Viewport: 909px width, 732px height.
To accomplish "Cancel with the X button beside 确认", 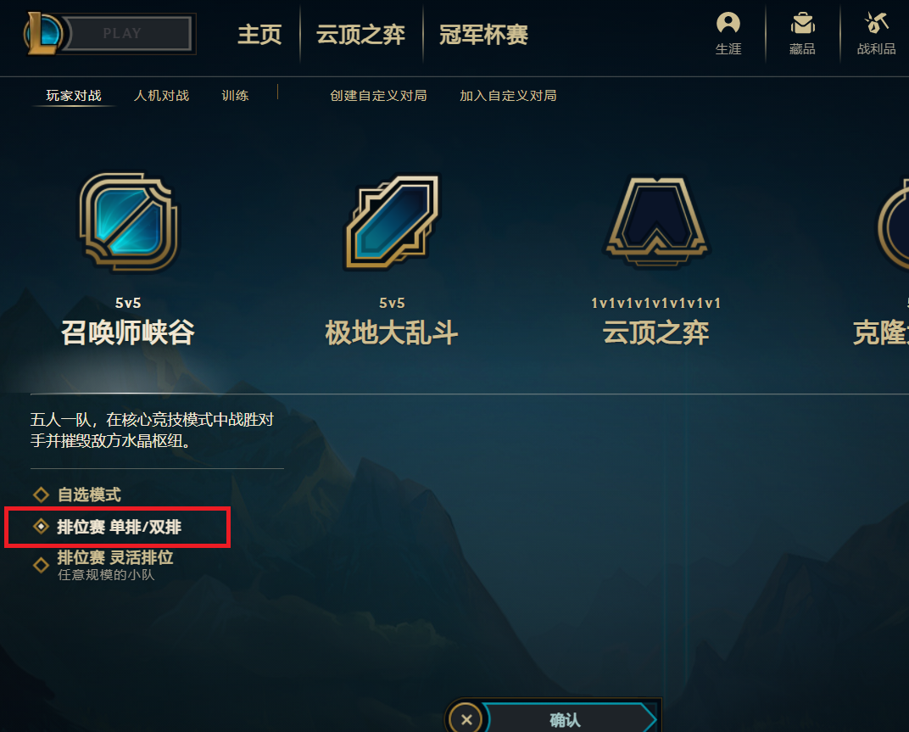I will point(466,720).
